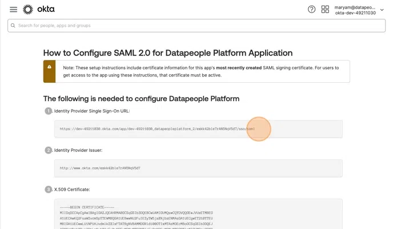Image resolution: width=393 pixels, height=229 pixels.
Task: Open the apps grid icon
Action: [325, 10]
